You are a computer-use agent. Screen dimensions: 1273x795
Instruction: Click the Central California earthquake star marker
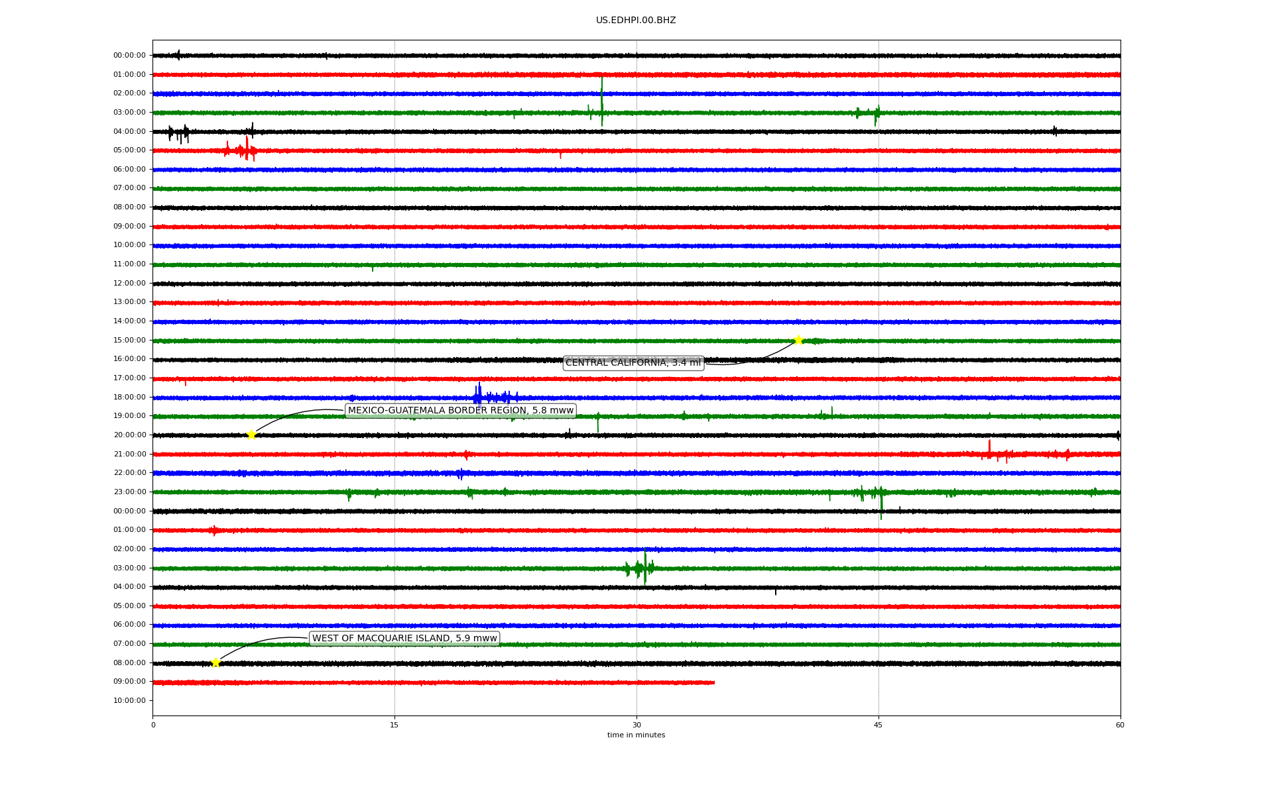click(798, 340)
